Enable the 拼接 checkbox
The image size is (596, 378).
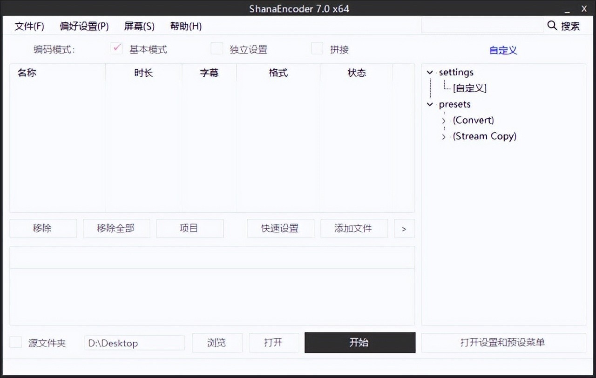click(317, 48)
